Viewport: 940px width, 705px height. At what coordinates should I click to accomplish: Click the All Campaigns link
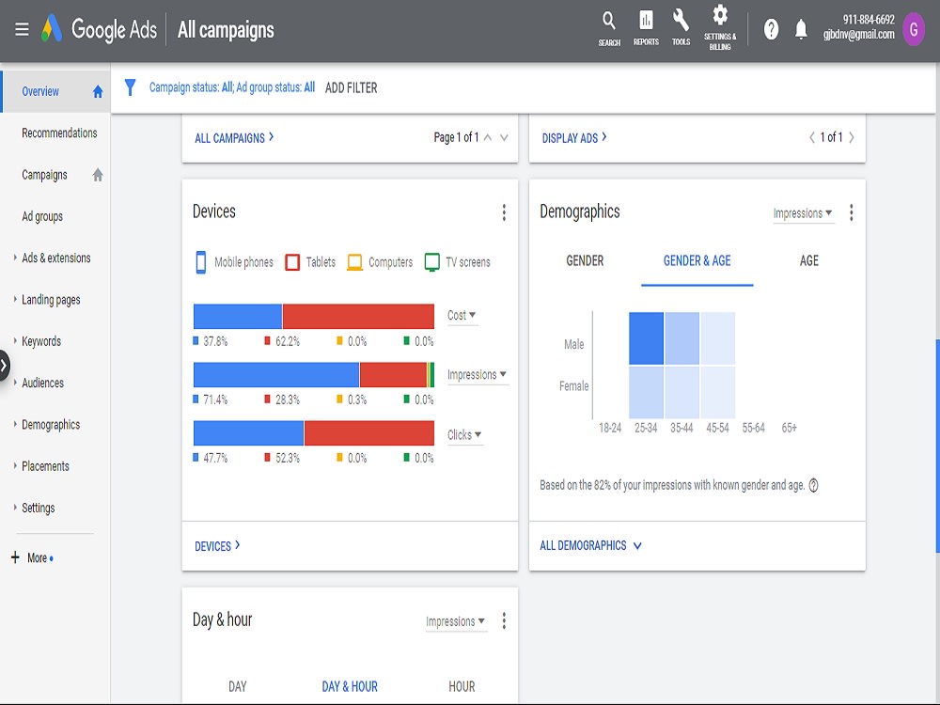pos(234,138)
